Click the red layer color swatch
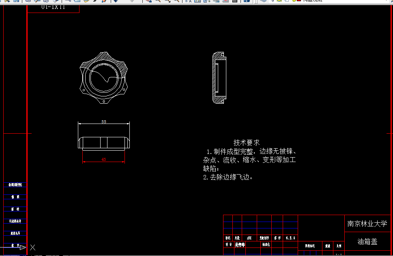The height and width of the screenshot is (256, 393). 299,1
